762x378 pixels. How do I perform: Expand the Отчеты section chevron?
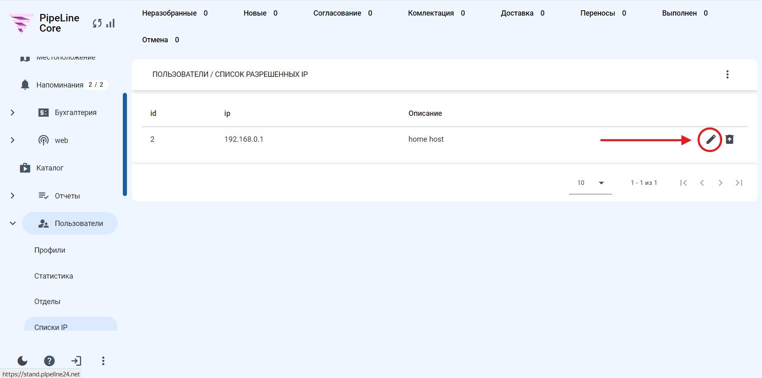12,196
